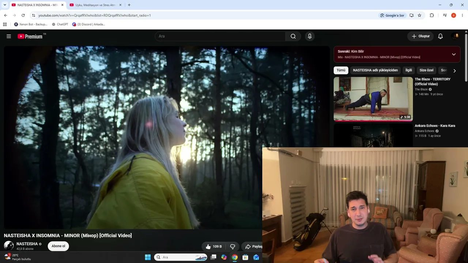This screenshot has height=263, width=468.
Task: Click Ankara Echoes - Kara Kara title
Action: click(435, 126)
